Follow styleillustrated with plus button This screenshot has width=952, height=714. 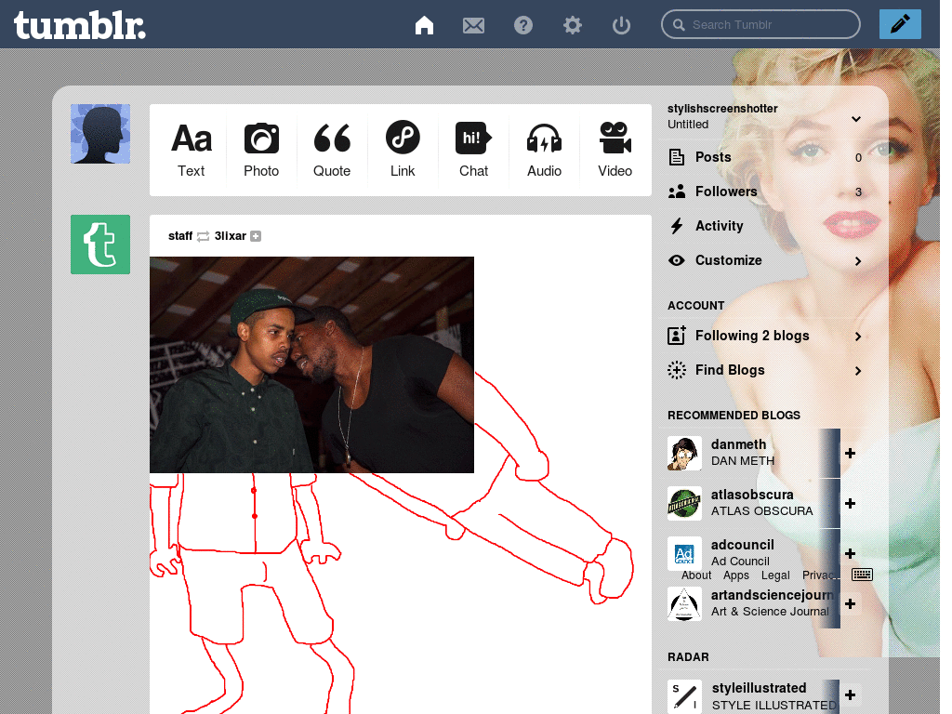coord(850,694)
